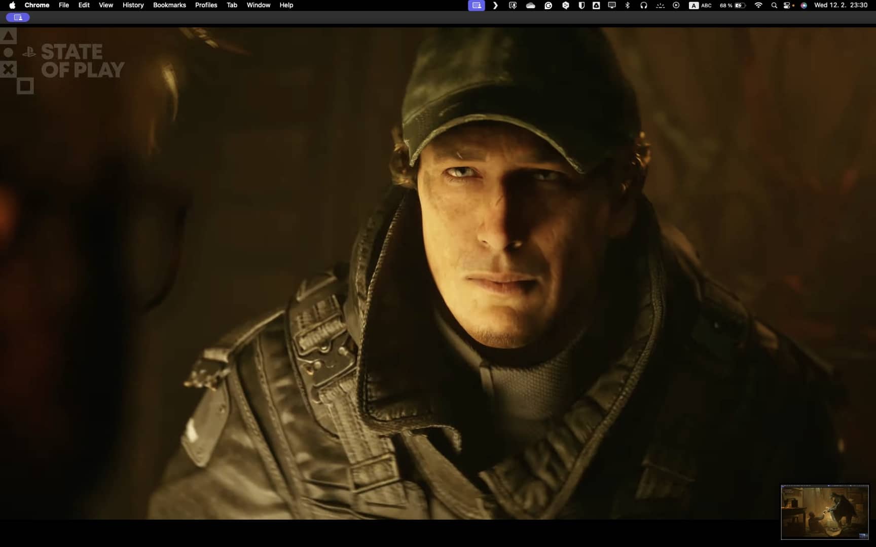
Task: Click the icon with two overlapping rectangles in menu bar
Action: [513, 5]
